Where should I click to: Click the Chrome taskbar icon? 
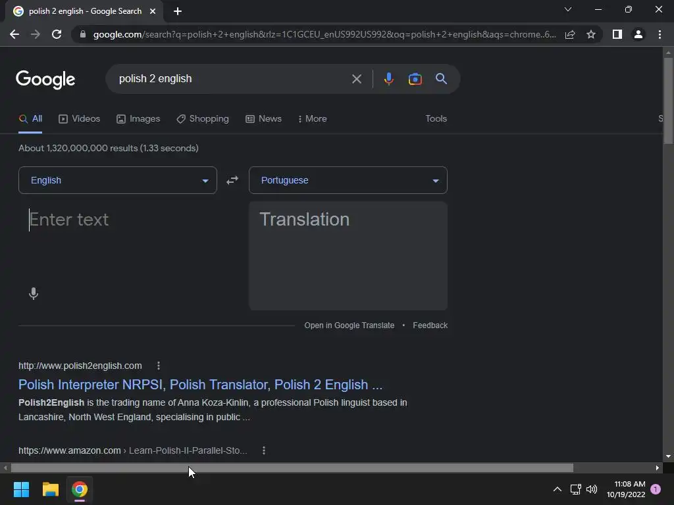click(80, 489)
